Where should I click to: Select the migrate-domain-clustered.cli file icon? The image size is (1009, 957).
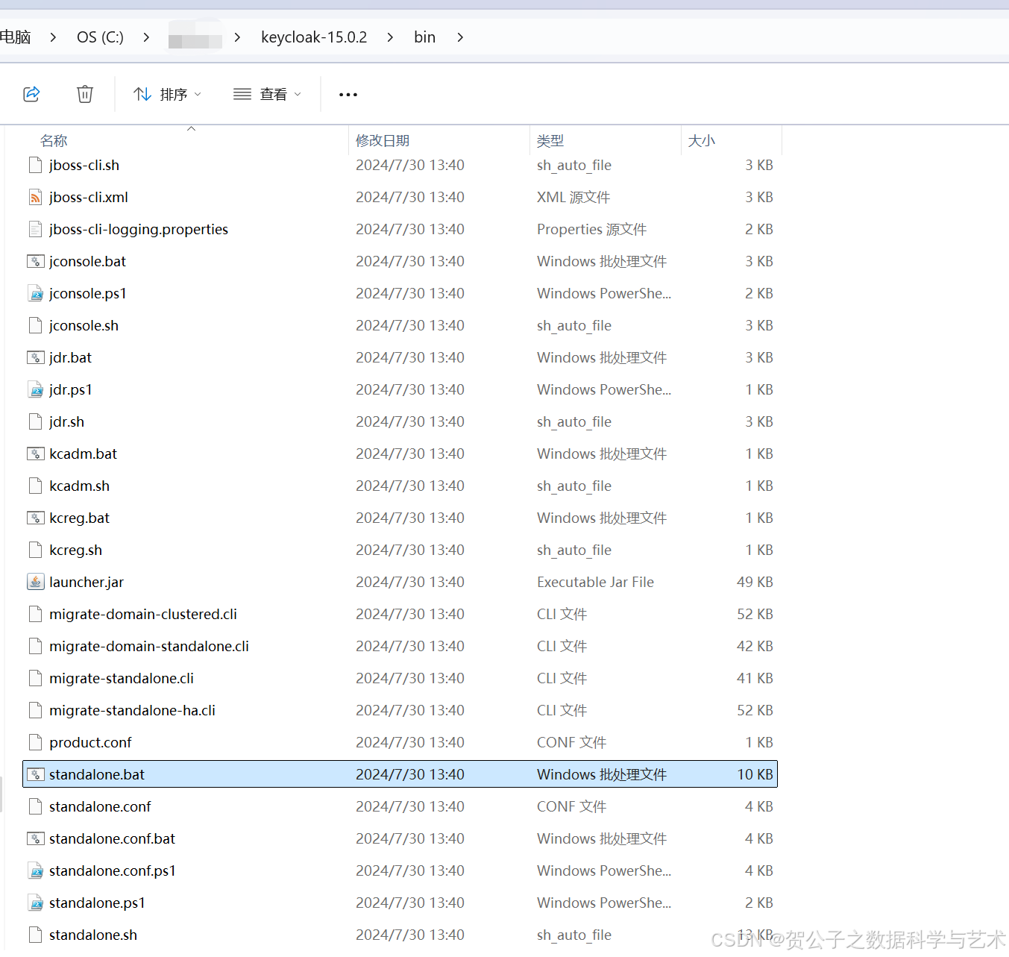(x=35, y=614)
